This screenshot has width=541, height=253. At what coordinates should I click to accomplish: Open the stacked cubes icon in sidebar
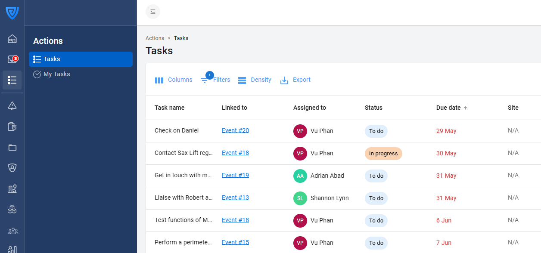point(12,210)
